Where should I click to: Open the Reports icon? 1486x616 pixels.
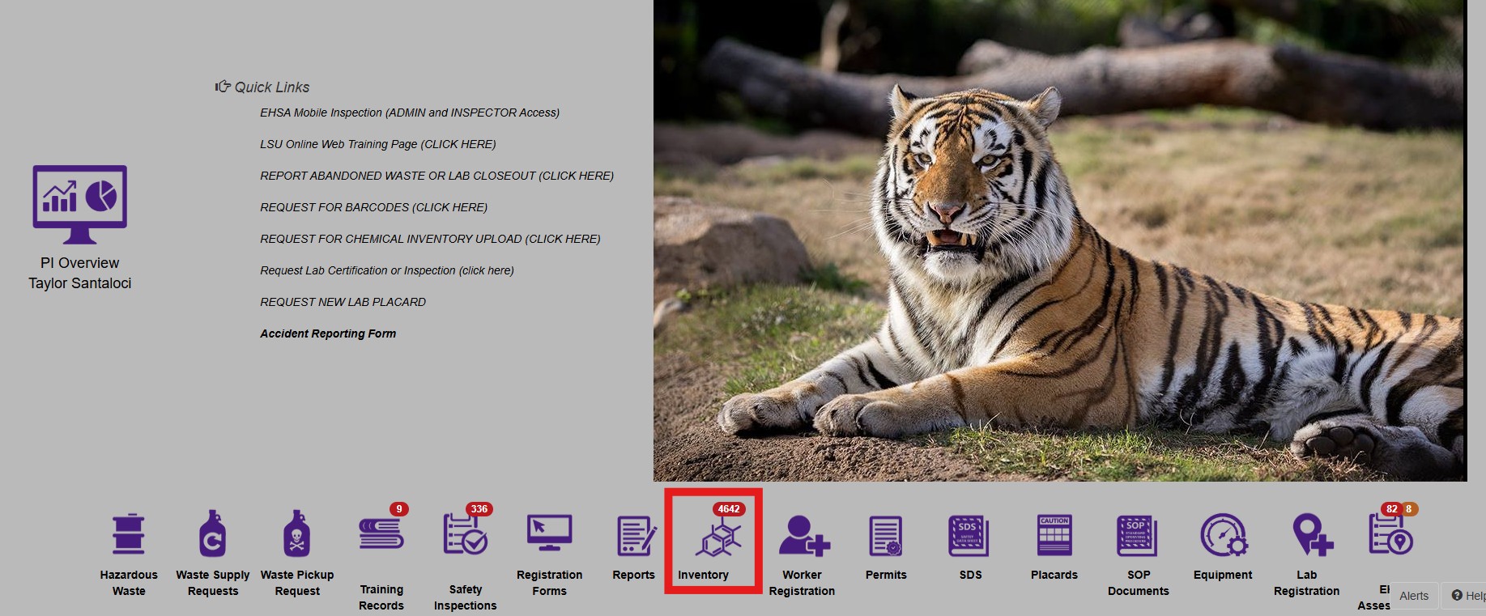tap(634, 536)
